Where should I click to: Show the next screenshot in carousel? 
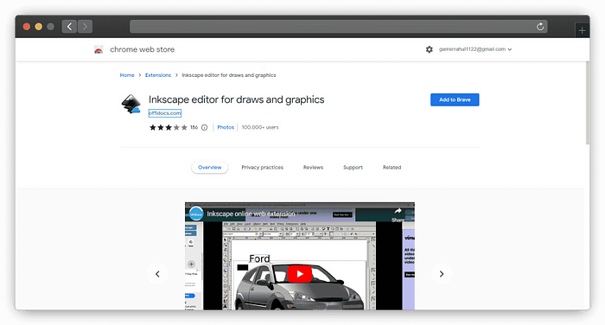point(442,274)
